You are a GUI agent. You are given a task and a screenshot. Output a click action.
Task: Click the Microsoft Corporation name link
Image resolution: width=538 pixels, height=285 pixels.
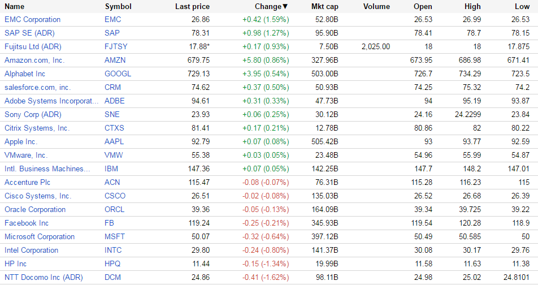[40, 237]
